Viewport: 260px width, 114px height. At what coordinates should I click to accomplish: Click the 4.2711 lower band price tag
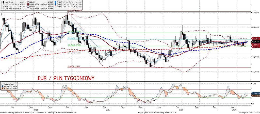tap(255, 47)
